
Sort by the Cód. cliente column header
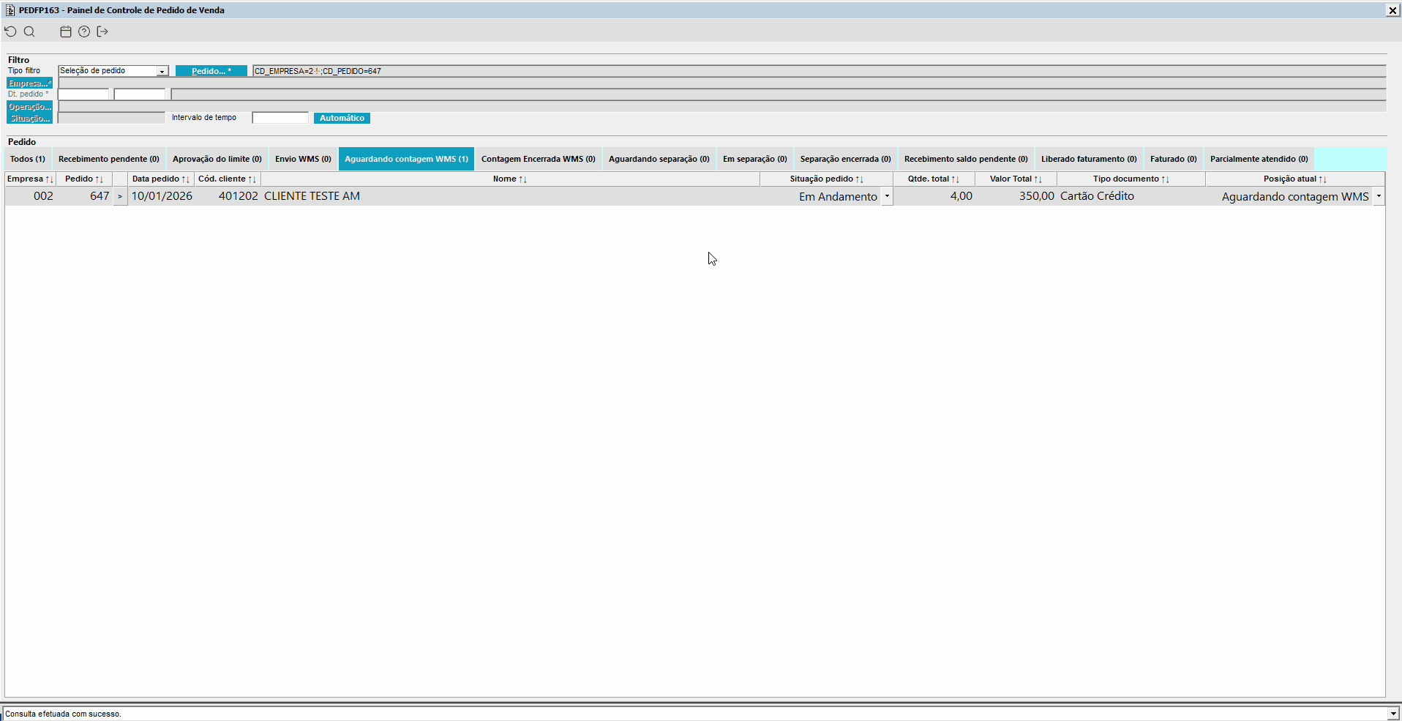click(x=228, y=179)
